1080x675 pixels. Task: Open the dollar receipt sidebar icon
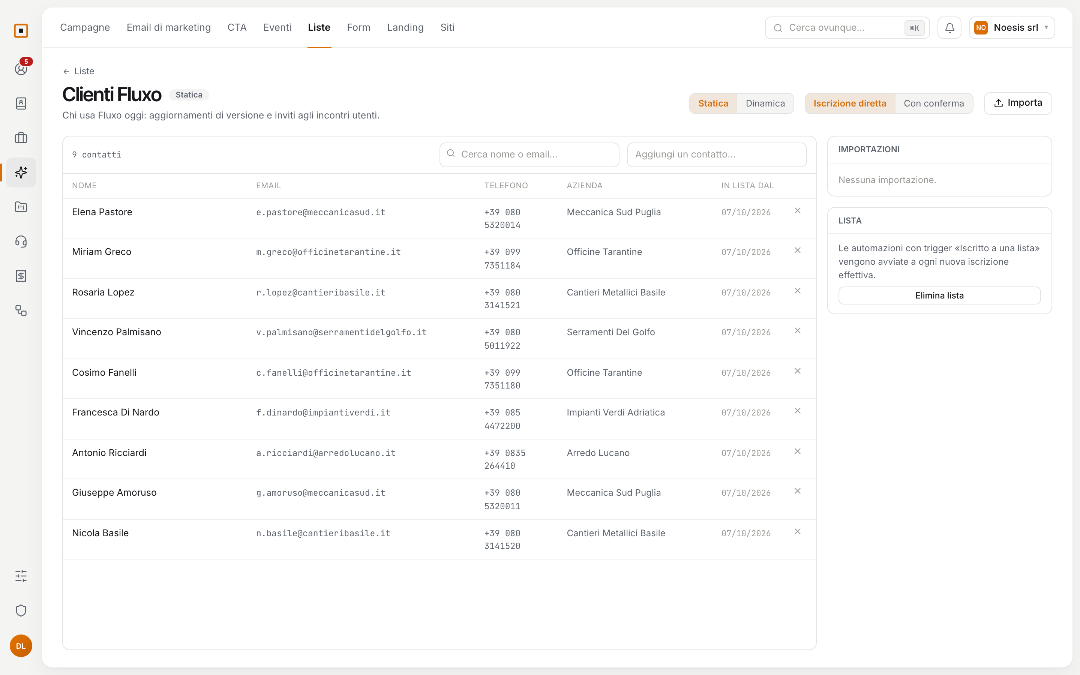[21, 276]
